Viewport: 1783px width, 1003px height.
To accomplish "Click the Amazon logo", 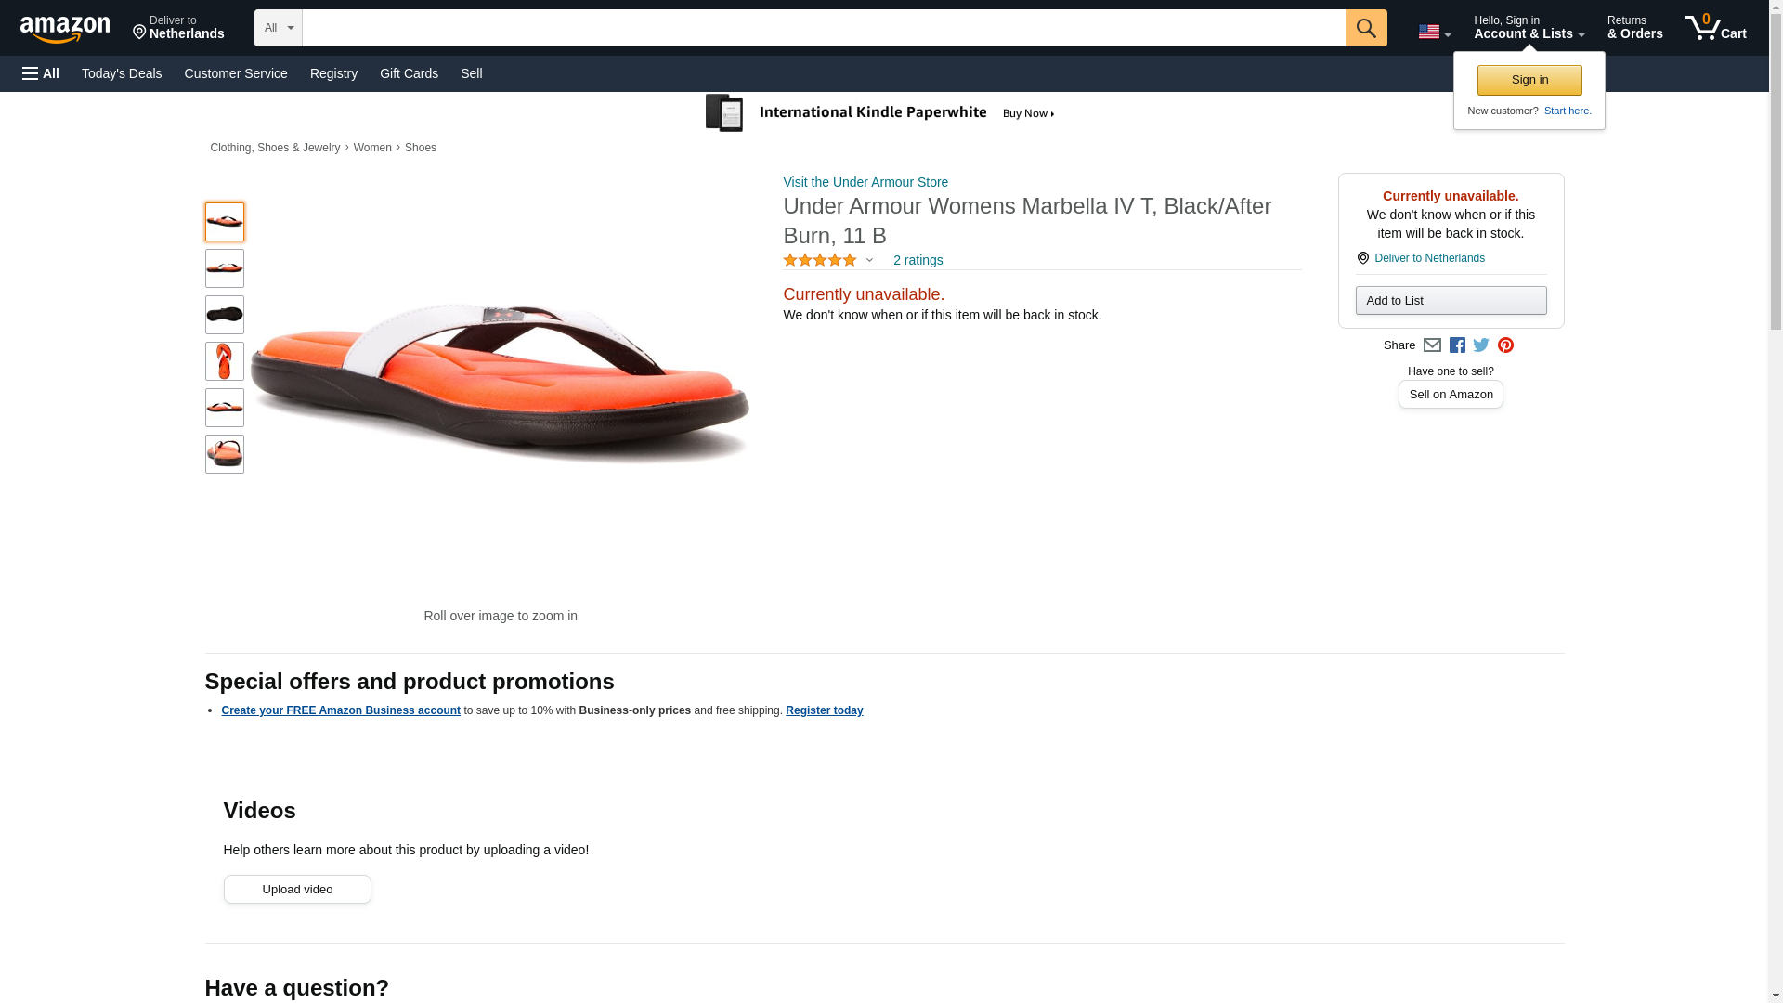I will [65, 29].
